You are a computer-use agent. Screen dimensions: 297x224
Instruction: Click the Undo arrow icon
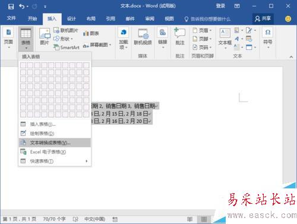coord(21,7)
